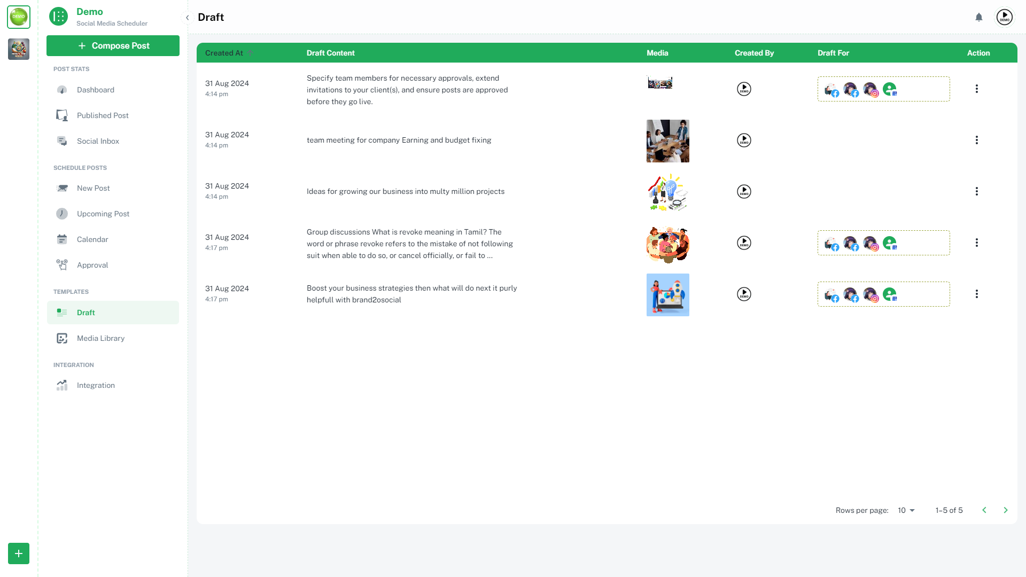This screenshot has height=577, width=1026.
Task: Select the Calendar view icon
Action: tap(62, 239)
